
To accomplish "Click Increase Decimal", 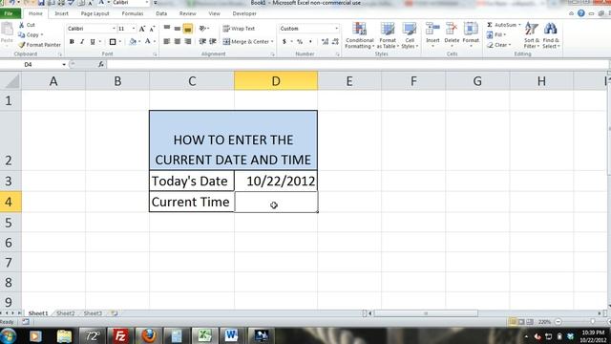I will point(325,41).
